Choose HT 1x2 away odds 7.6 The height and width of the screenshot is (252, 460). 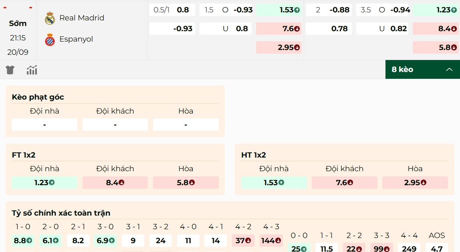(x=344, y=183)
